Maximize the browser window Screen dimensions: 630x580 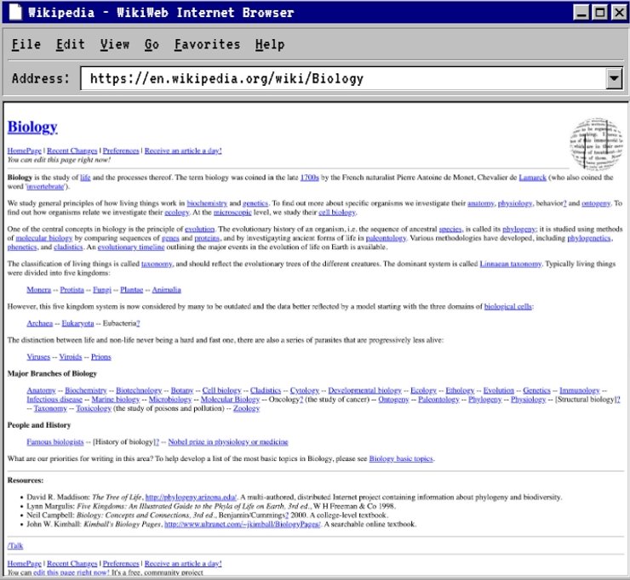(599, 12)
